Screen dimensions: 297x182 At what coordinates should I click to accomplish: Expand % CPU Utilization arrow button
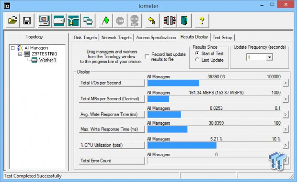286,145
